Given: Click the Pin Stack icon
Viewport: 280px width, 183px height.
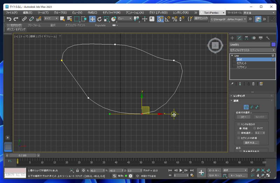Looking at the screenshot, I should 232,84.
